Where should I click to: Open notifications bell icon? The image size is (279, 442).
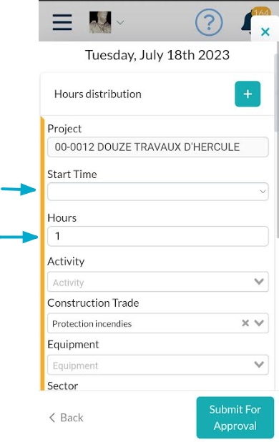click(x=246, y=22)
